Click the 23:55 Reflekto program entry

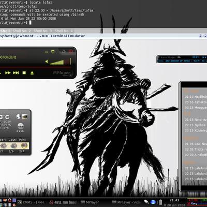(196, 102)
